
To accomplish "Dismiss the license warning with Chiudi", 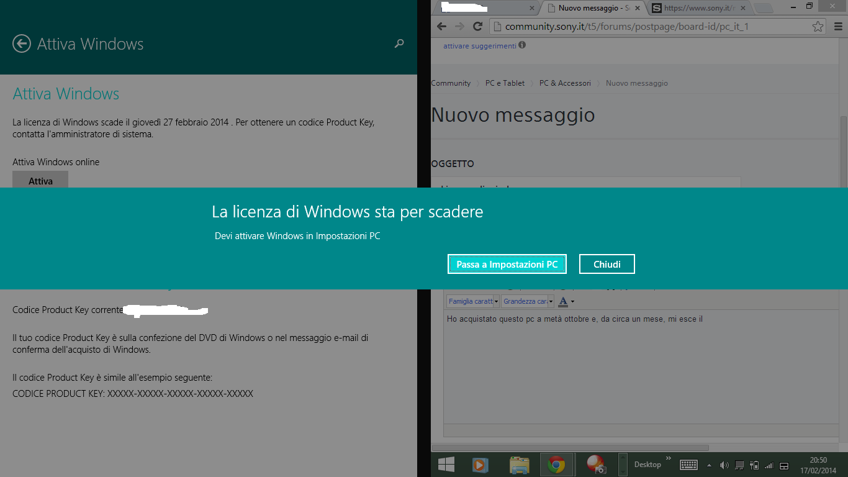I will (x=607, y=264).
